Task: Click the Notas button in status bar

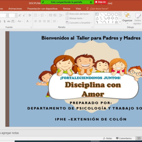Action: 108,138
